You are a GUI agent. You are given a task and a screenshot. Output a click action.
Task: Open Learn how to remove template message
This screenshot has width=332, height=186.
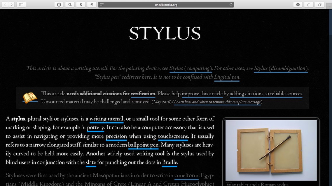[x=217, y=102]
